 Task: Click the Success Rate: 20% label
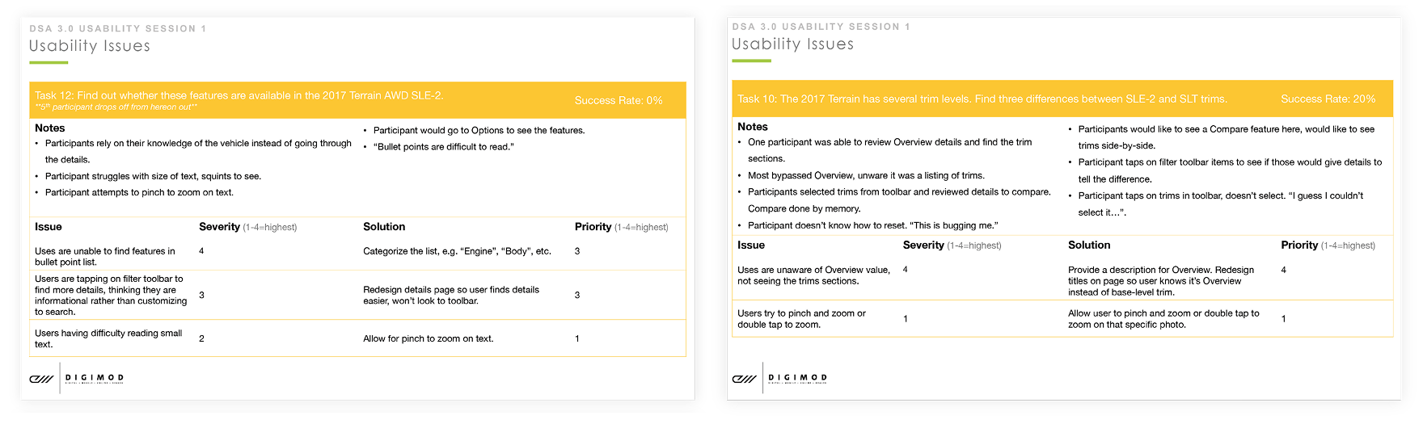click(x=1328, y=99)
